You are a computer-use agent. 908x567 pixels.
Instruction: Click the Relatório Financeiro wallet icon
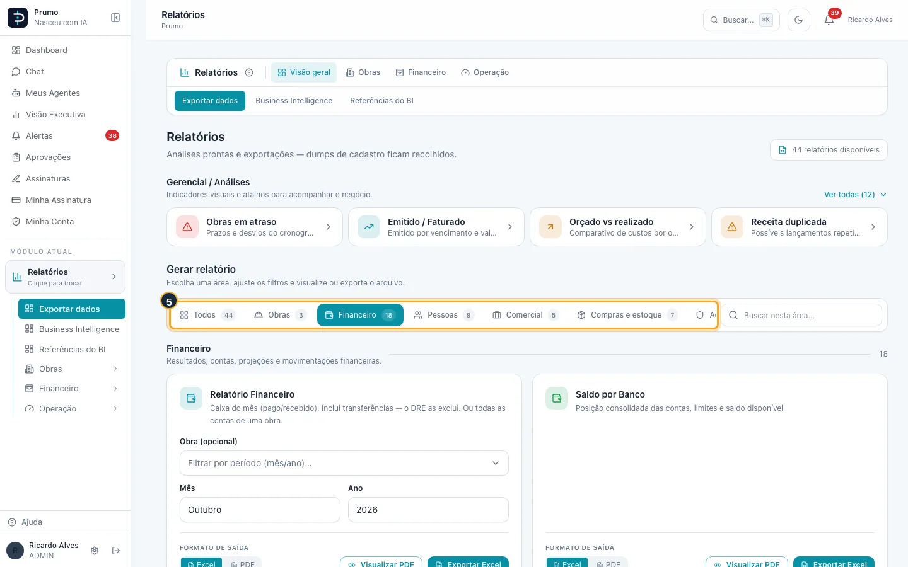(x=191, y=398)
